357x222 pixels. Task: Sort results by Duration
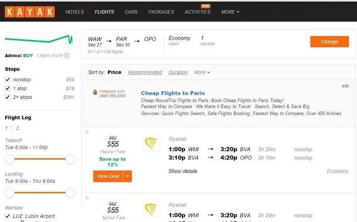(178, 72)
